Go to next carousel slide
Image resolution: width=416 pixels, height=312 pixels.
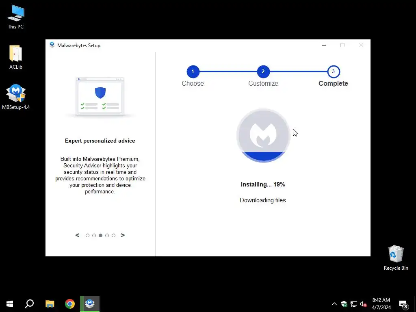(123, 235)
